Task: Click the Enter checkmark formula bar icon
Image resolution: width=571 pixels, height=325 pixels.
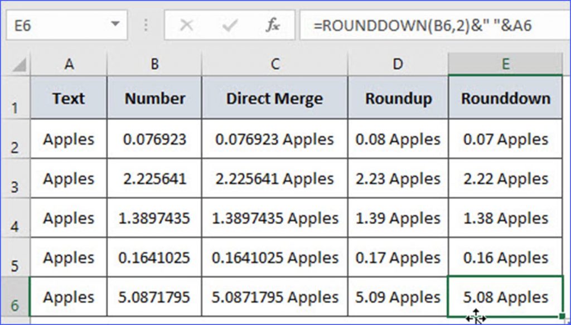Action: (230, 25)
